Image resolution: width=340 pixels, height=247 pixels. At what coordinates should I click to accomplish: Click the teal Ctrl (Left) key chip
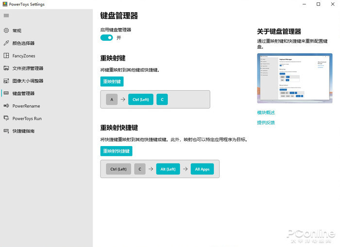[141, 99]
